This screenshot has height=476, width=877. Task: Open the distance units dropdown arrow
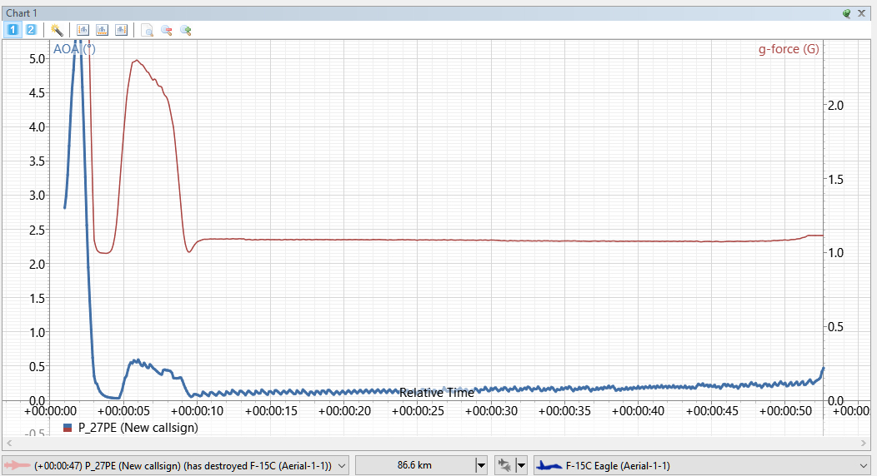pos(480,465)
